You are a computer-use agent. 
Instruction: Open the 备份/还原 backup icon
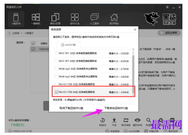click(x=55, y=19)
